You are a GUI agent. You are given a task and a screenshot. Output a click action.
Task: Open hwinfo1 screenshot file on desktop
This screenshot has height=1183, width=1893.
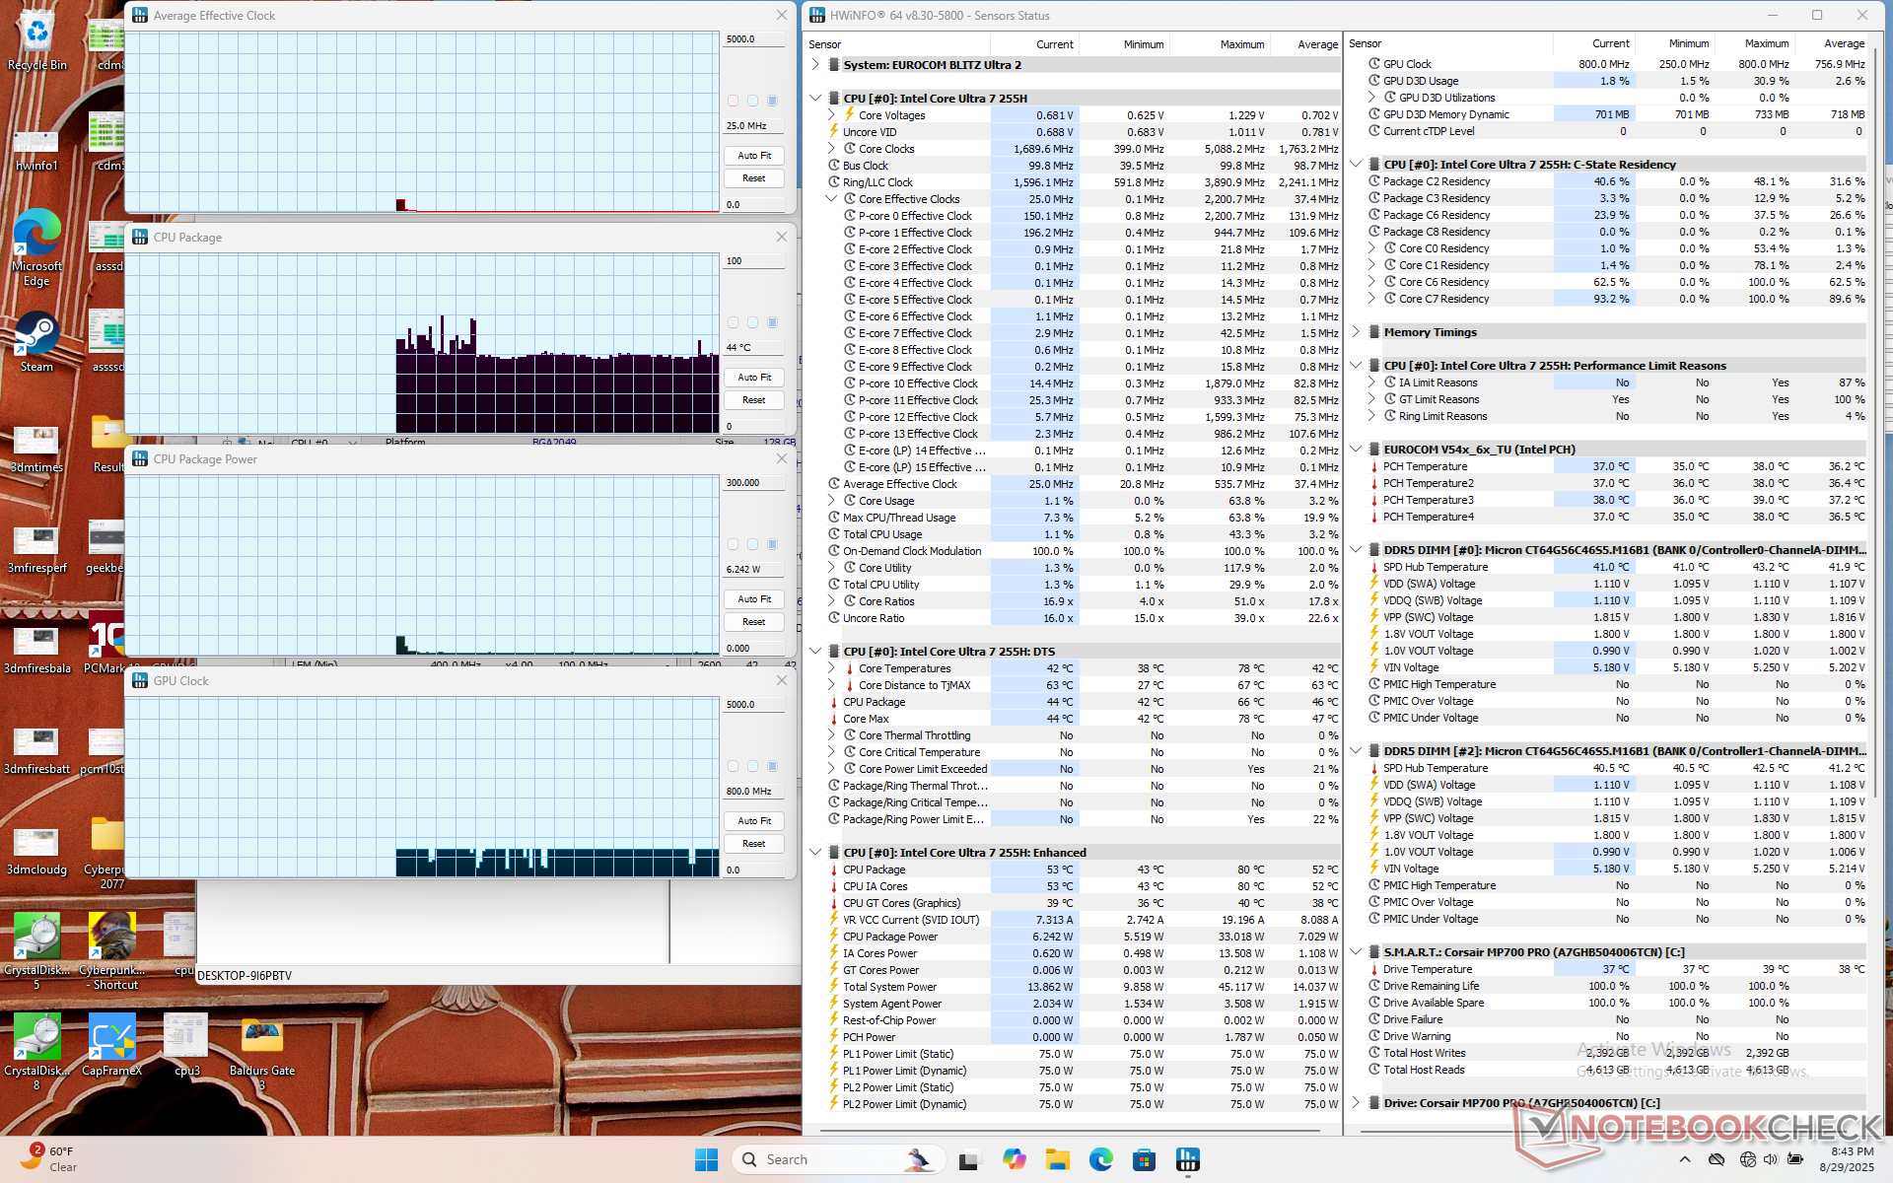point(36,151)
